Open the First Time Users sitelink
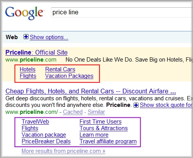 pyautogui.click(x=100, y=122)
